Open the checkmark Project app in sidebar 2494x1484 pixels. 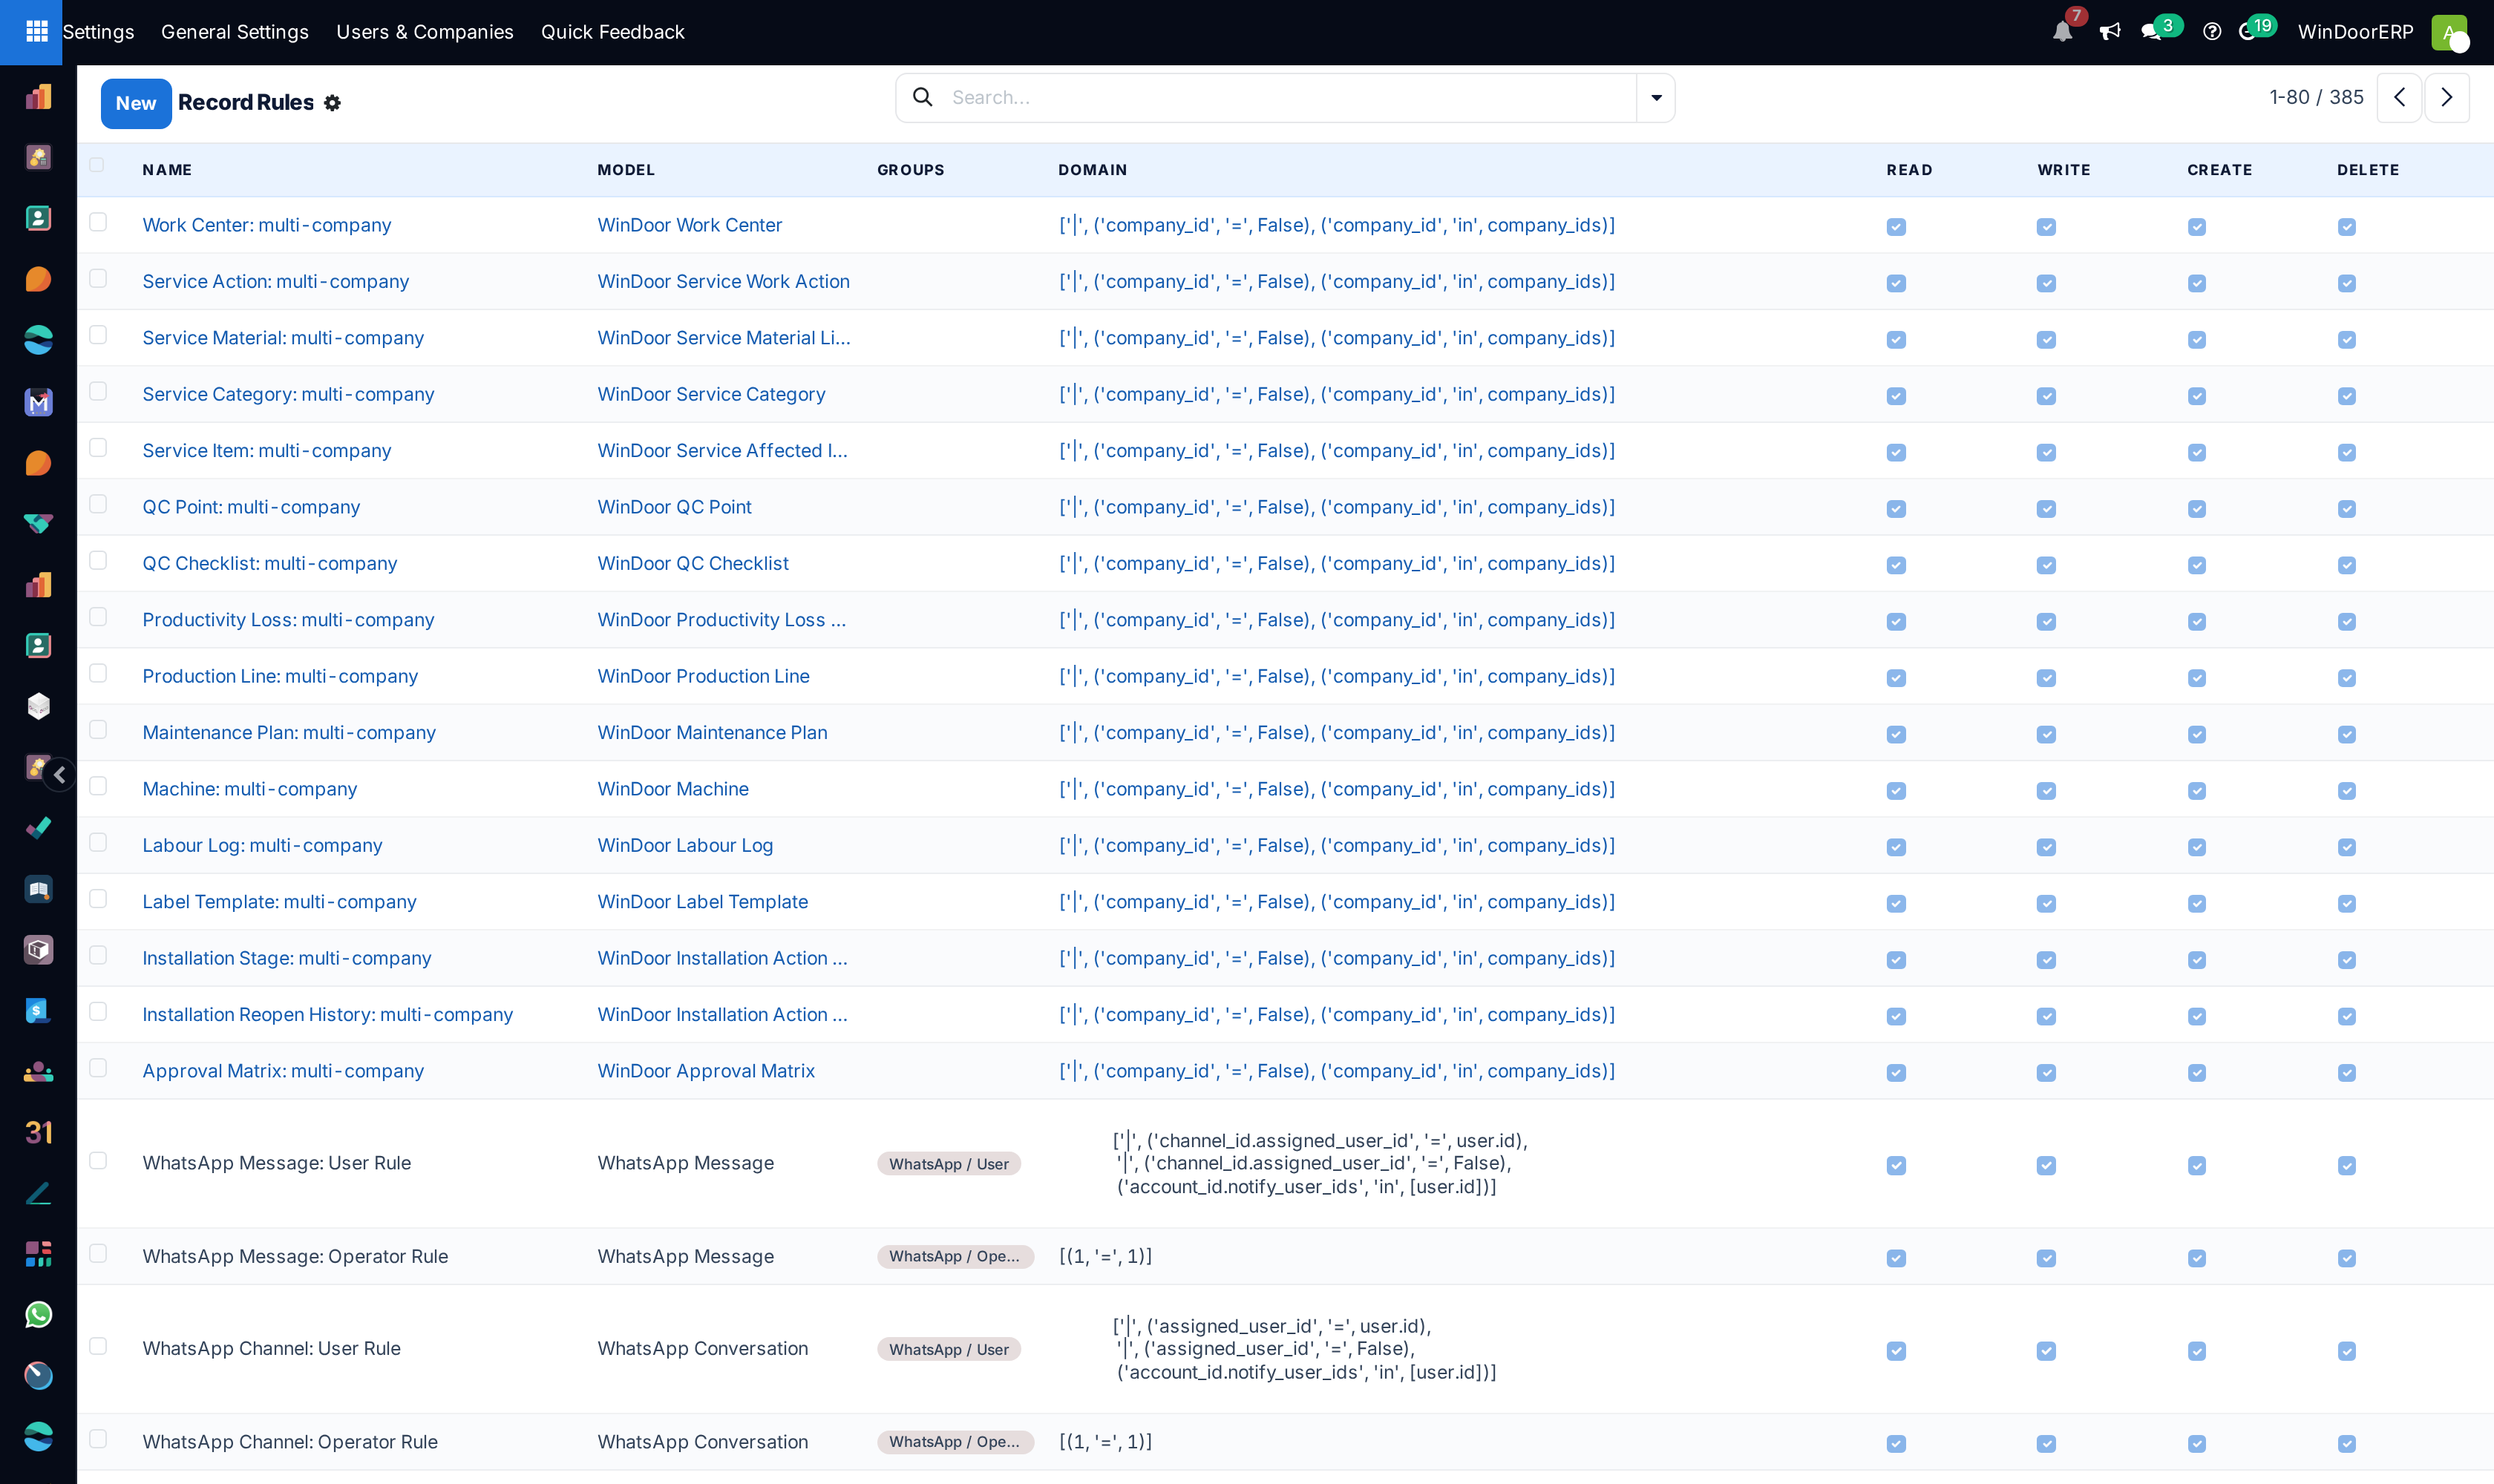(38, 828)
